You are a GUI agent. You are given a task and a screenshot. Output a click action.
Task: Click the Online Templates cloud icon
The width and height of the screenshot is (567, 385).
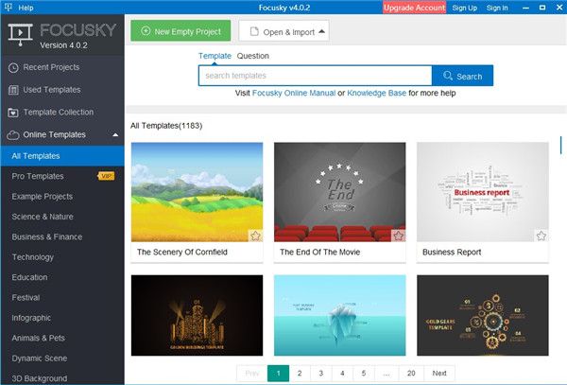tap(13, 135)
